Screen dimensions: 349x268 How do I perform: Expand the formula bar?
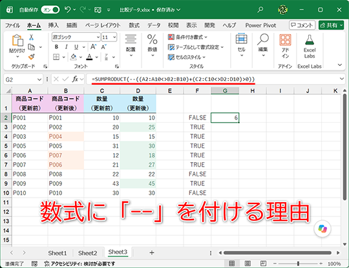tap(342, 79)
